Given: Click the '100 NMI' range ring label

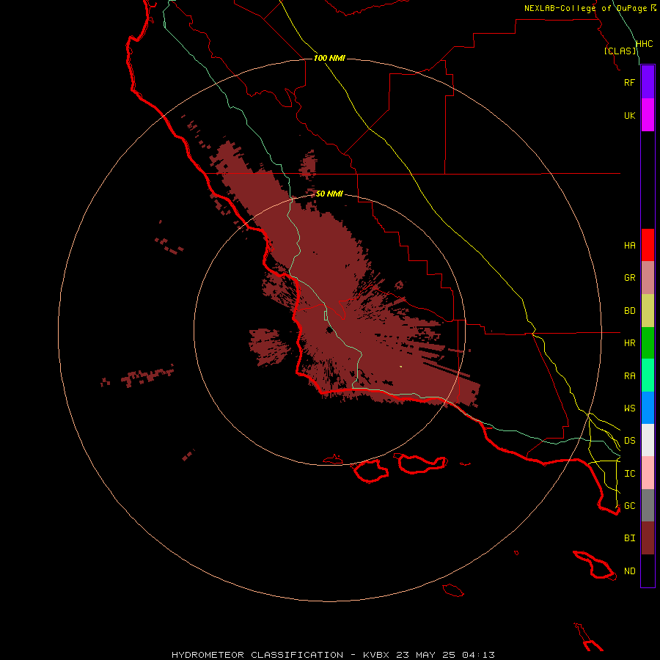Looking at the screenshot, I should coord(329,58).
